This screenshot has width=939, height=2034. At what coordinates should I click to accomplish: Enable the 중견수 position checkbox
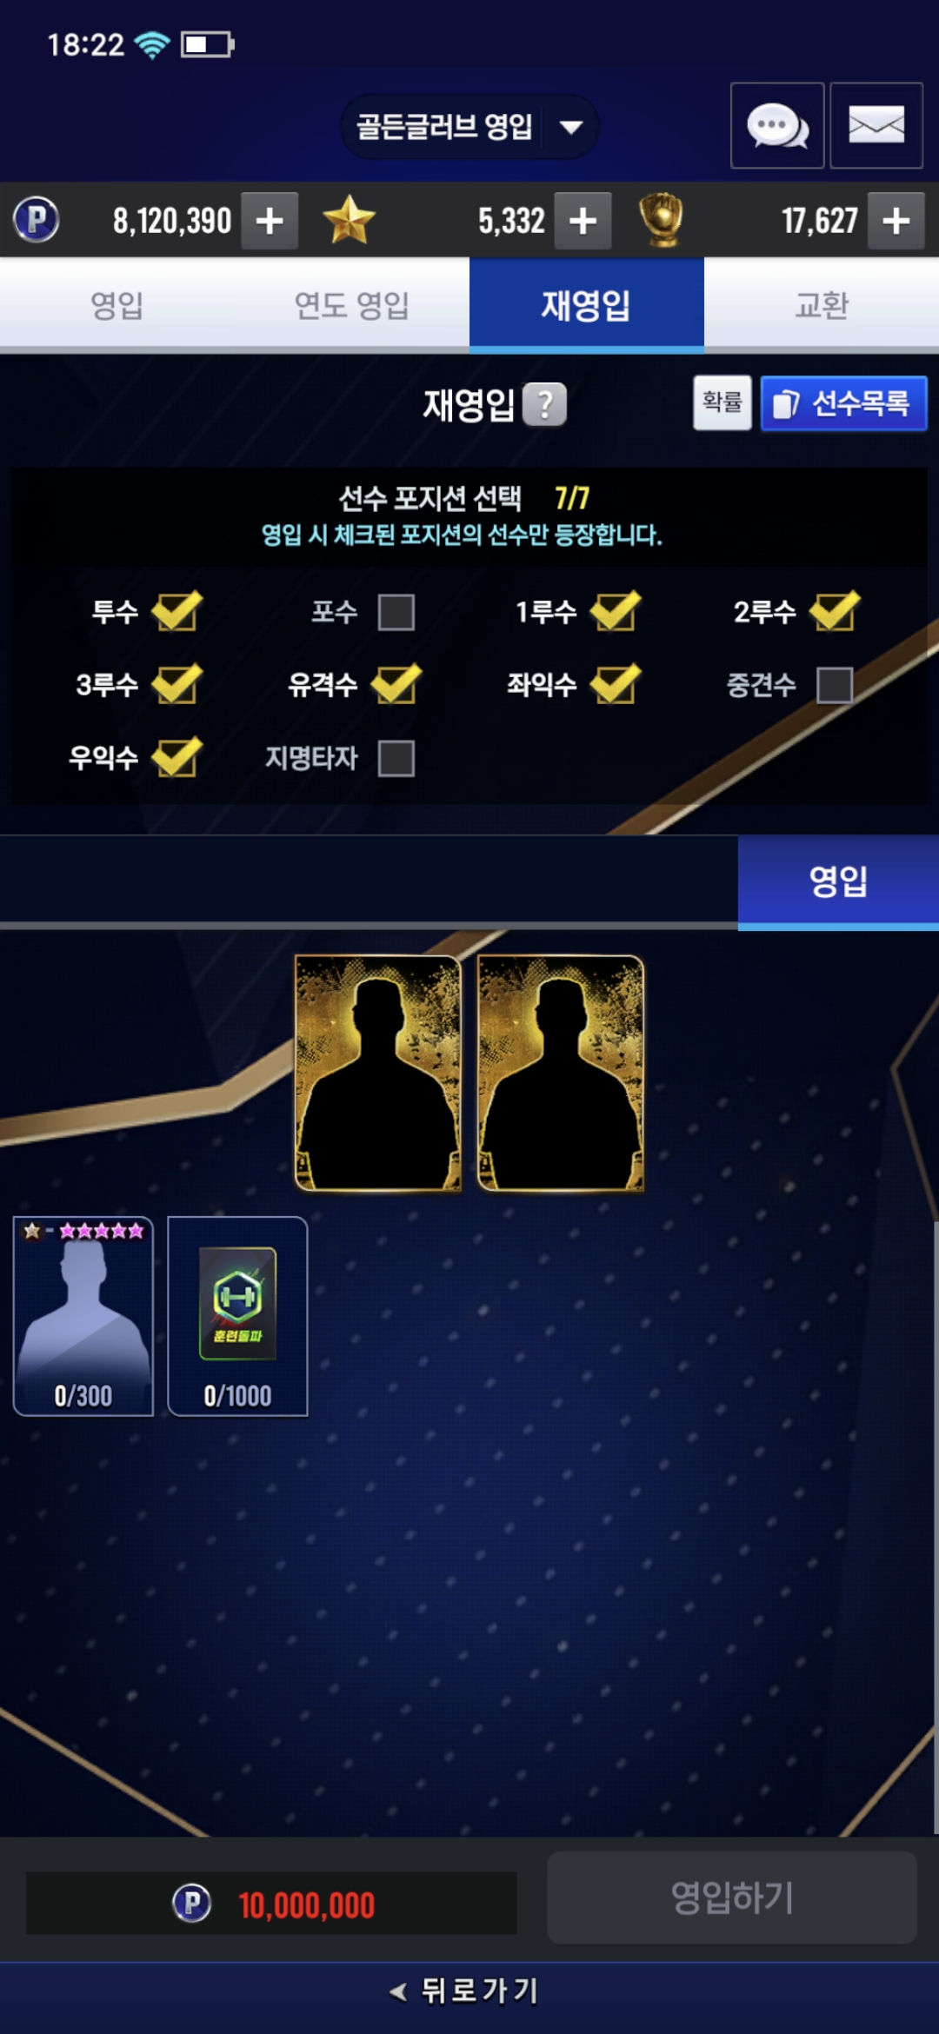[835, 685]
